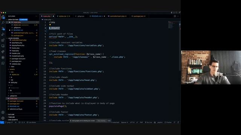Open footer.php in file tree
The width and height of the screenshot is (241, 135).
coord(15,48)
